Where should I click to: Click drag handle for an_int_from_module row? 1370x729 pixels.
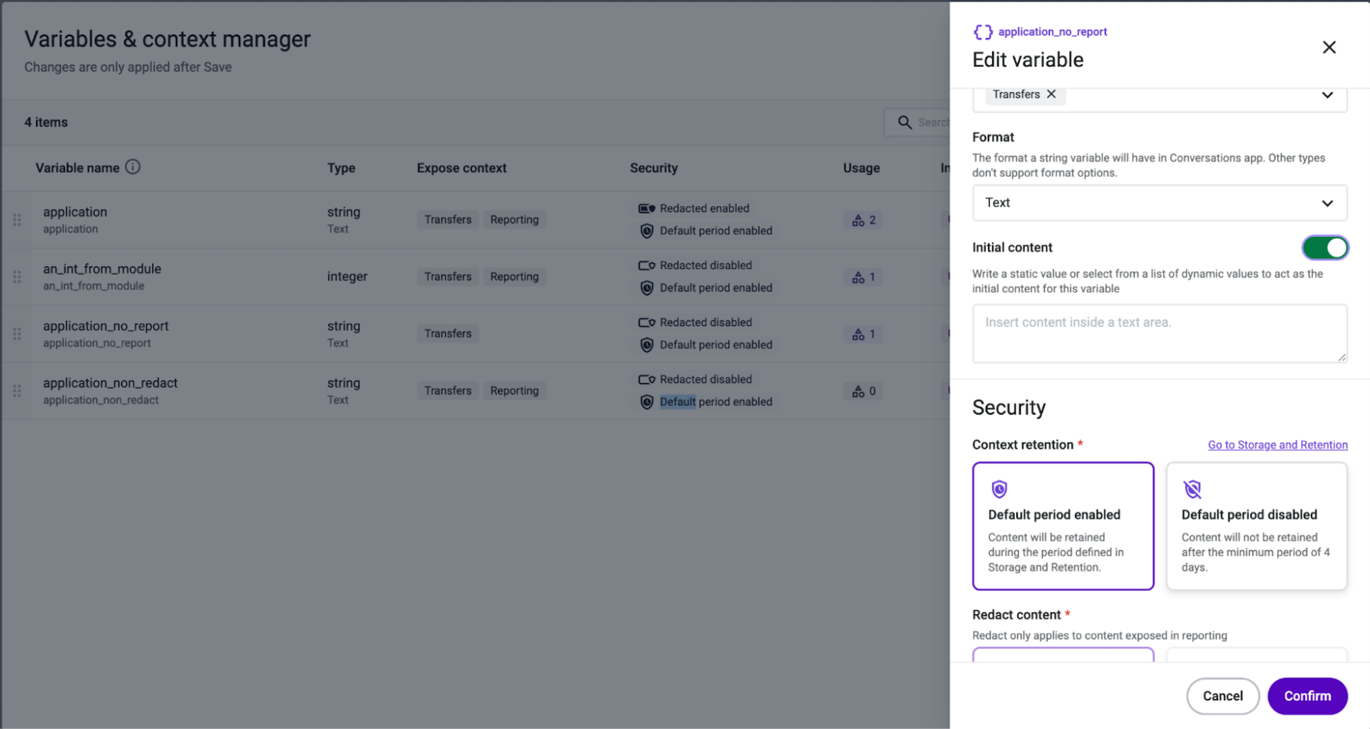coord(17,276)
